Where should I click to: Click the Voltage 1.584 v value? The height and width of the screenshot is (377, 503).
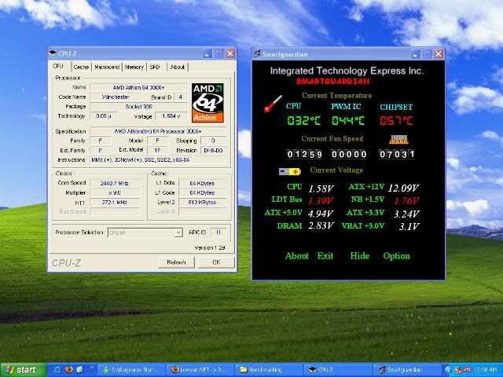pos(171,116)
